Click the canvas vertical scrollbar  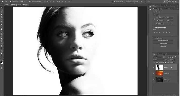click(x=148, y=51)
